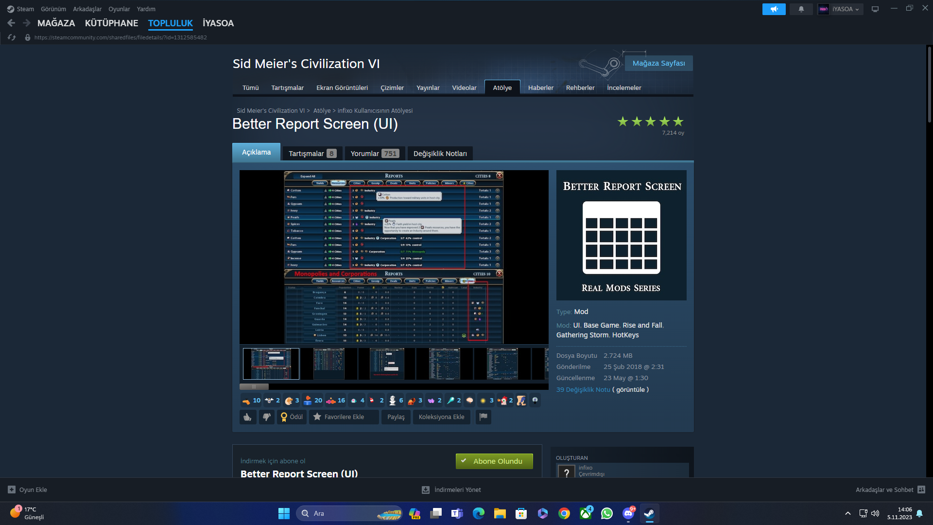Click the Mağaza Sayfası button

click(658, 63)
